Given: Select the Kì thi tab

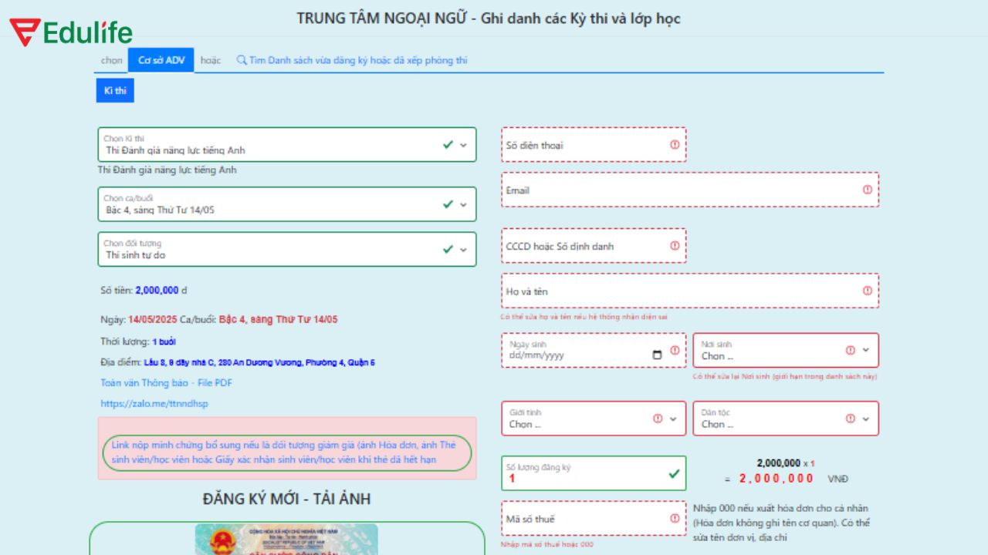Looking at the screenshot, I should tap(114, 90).
